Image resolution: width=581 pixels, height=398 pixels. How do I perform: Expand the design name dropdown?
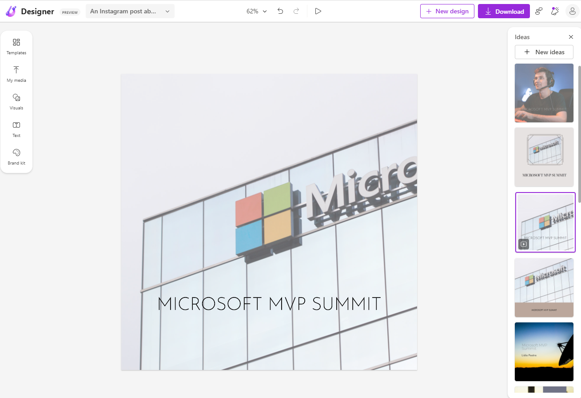coord(130,11)
